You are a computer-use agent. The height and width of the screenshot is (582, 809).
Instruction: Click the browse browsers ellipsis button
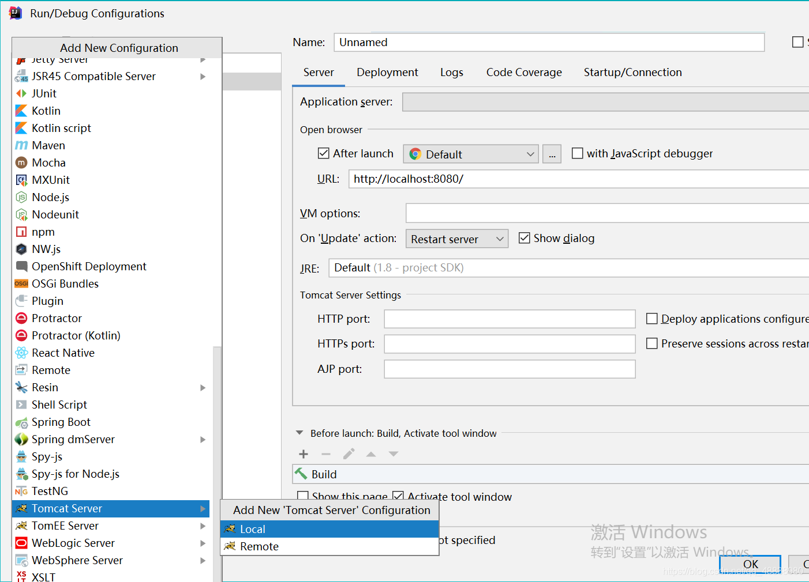tap(552, 154)
